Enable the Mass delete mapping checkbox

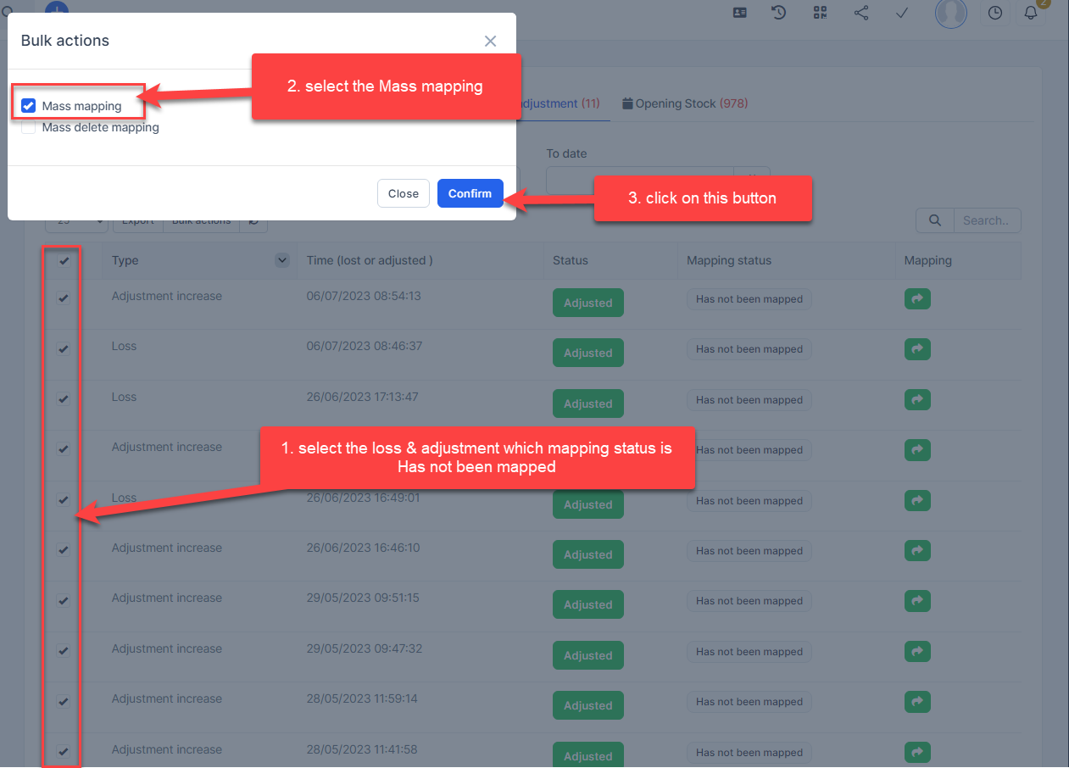point(29,127)
